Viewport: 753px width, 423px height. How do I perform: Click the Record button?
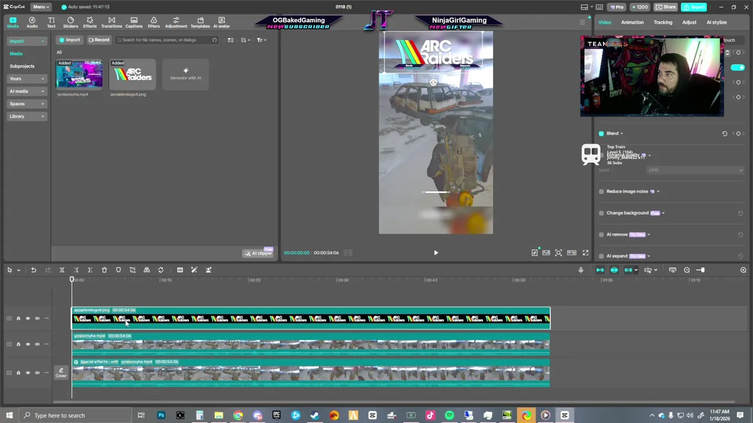[x=99, y=40]
